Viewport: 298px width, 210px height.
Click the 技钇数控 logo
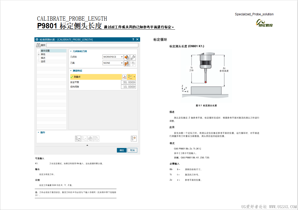(x=264, y=23)
